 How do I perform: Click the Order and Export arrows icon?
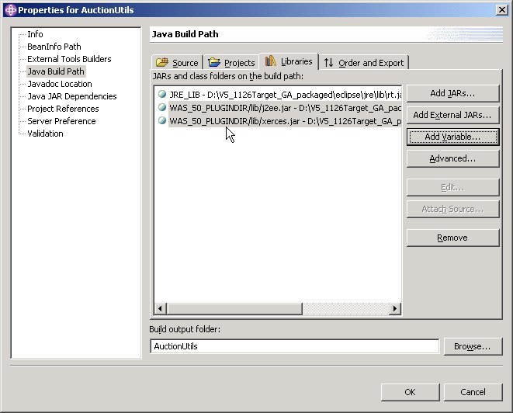[x=328, y=62]
